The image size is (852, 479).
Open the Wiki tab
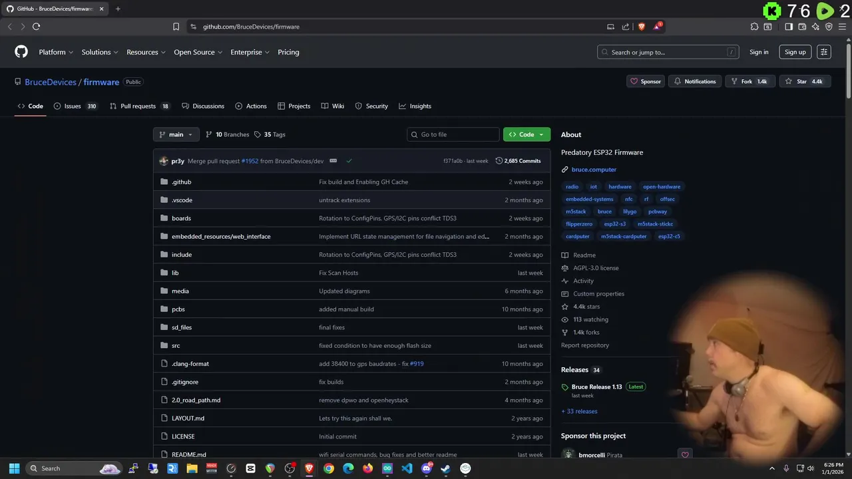coord(332,106)
